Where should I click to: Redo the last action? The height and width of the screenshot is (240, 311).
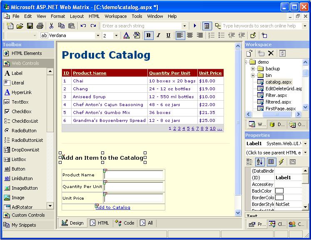(x=93, y=26)
